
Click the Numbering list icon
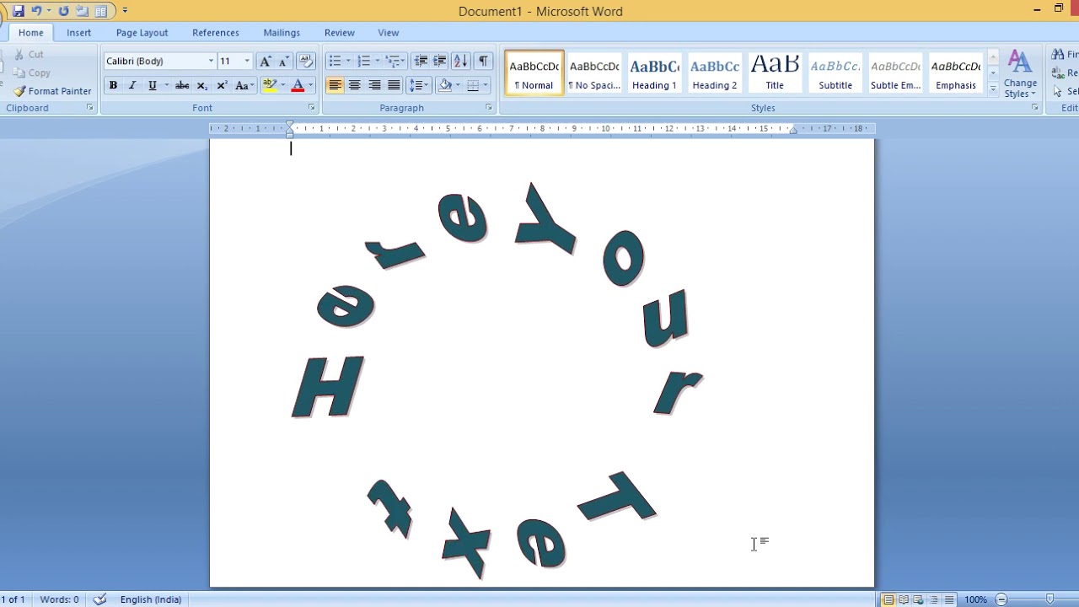pyautogui.click(x=363, y=61)
